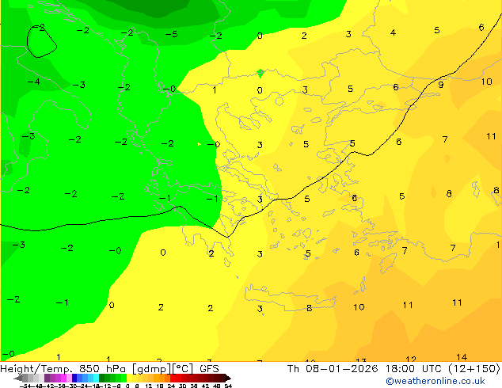Click the cyan swatch in the temperature legend
502x388 pixels.
point(97,378)
